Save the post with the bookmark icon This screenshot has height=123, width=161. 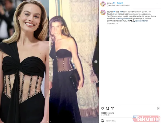(158, 108)
